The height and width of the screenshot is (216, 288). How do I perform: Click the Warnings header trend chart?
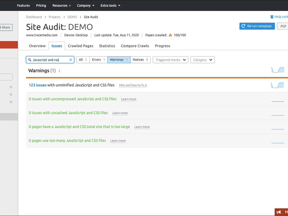coord(277,70)
